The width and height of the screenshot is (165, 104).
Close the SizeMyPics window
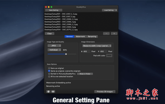(46, 7)
